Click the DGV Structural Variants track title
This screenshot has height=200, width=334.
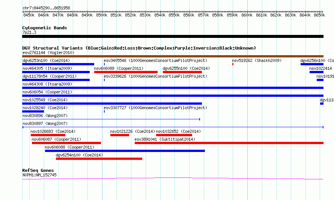(x=139, y=48)
